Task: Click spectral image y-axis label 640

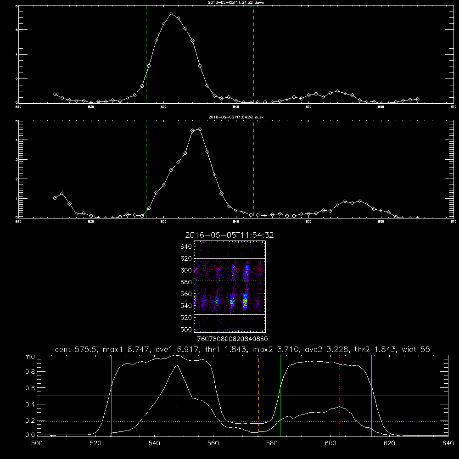Action: coord(186,246)
